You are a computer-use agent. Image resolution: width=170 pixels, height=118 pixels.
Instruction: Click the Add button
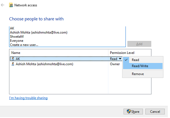(139, 44)
